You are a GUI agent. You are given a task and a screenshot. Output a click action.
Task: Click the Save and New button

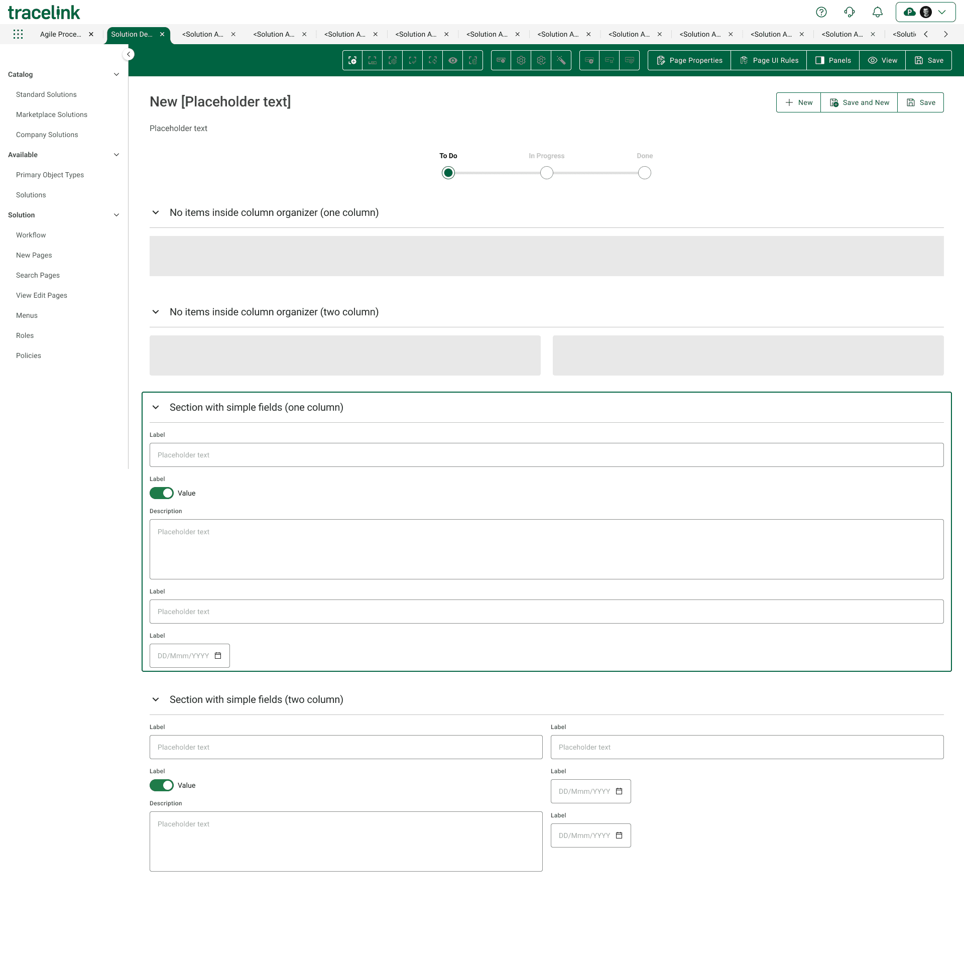pyautogui.click(x=859, y=102)
